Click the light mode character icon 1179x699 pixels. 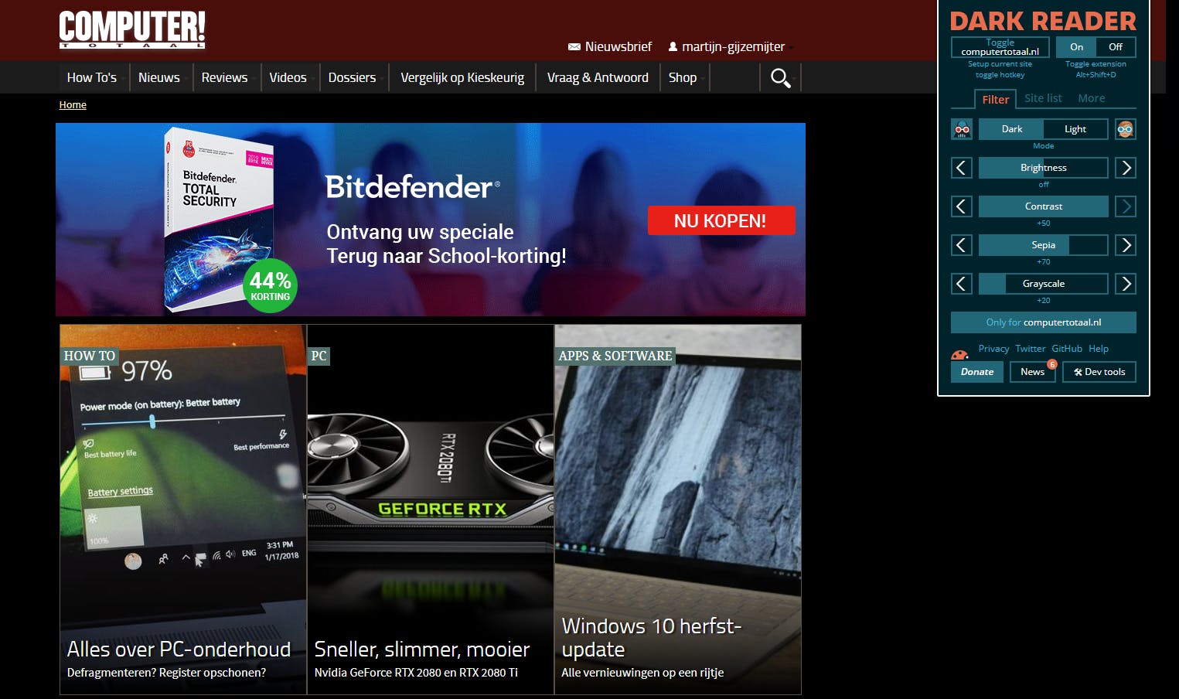(x=1125, y=129)
